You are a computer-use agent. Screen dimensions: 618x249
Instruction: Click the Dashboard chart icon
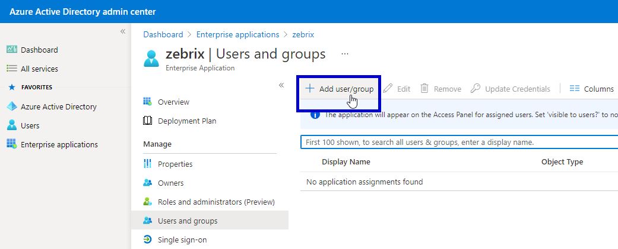pos(12,50)
